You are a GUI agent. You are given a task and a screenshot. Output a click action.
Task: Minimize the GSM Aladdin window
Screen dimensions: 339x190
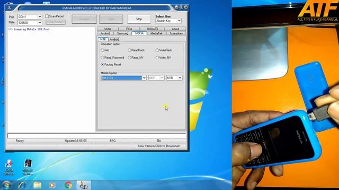coord(176,7)
